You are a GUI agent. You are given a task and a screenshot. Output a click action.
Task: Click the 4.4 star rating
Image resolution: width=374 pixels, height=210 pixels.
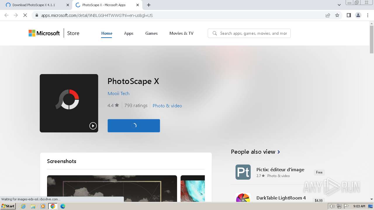pos(113,105)
